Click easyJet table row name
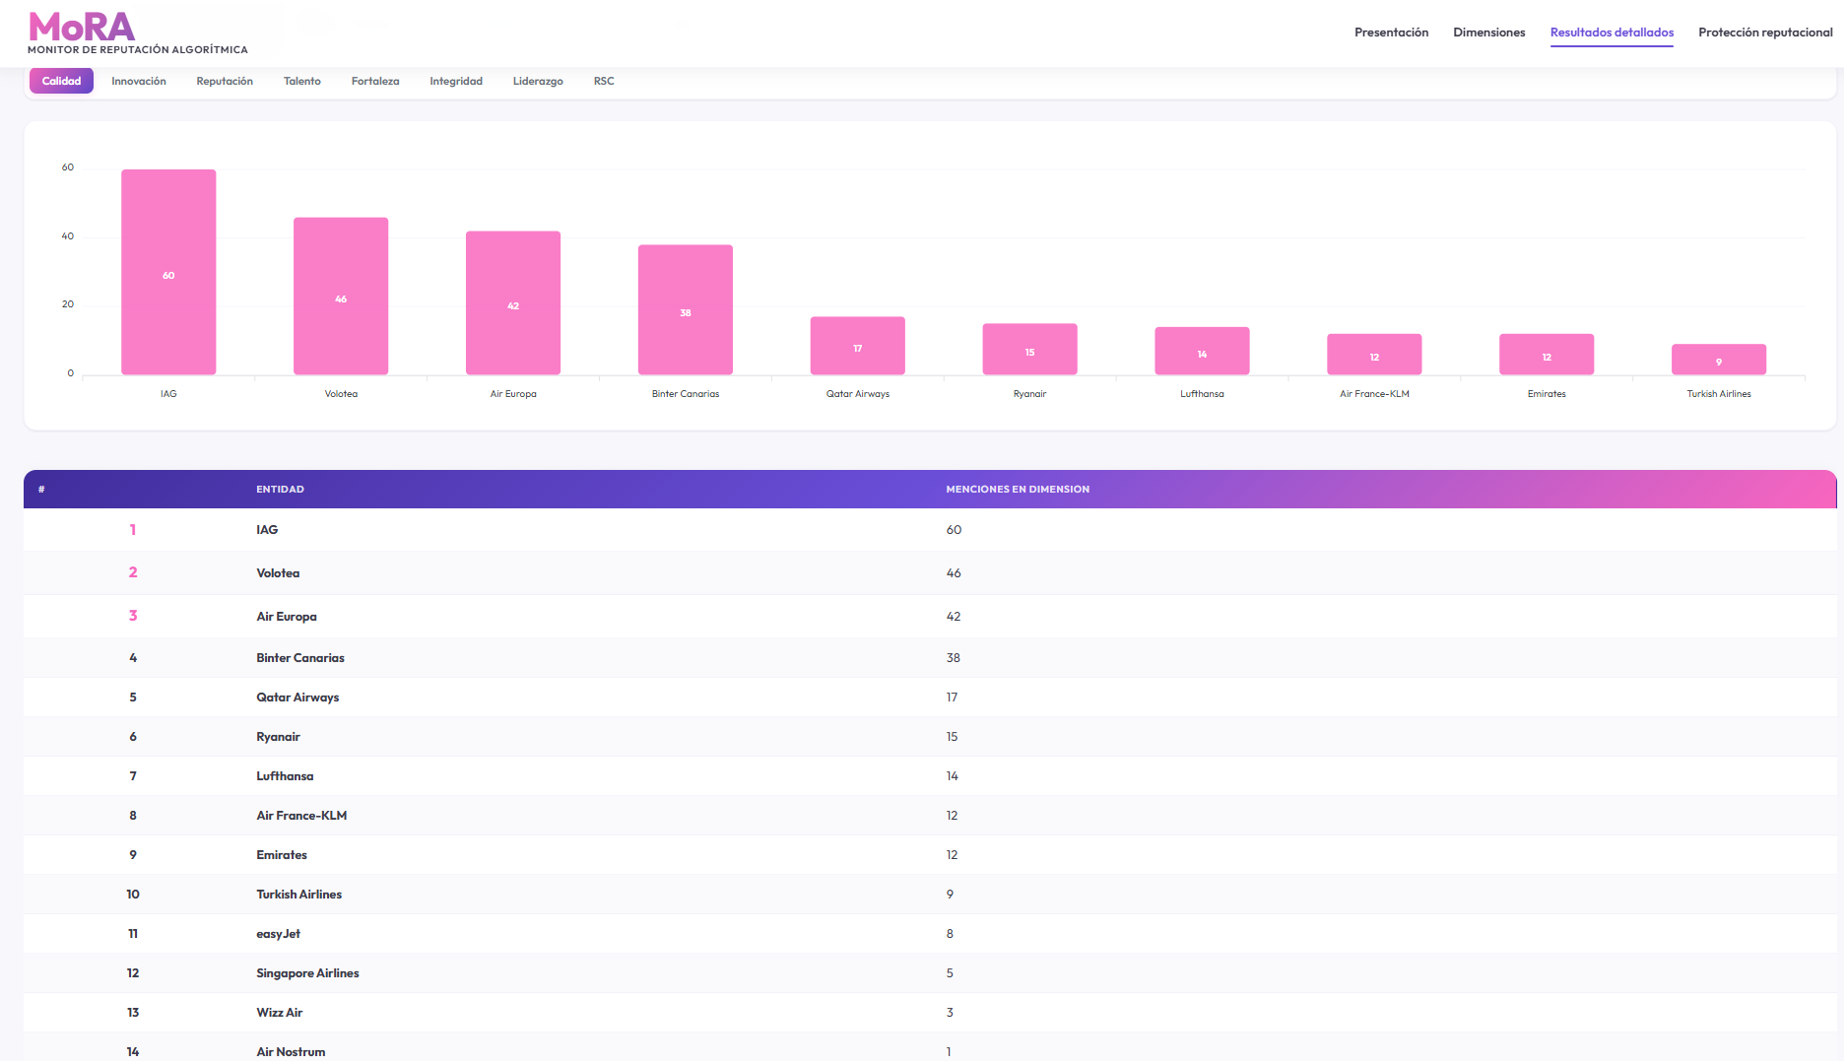Viewport: 1847px width, 1064px height. [x=278, y=934]
